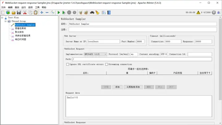Start the test with green play icon
Viewport: 222px width, 125px height.
tap(59, 13)
